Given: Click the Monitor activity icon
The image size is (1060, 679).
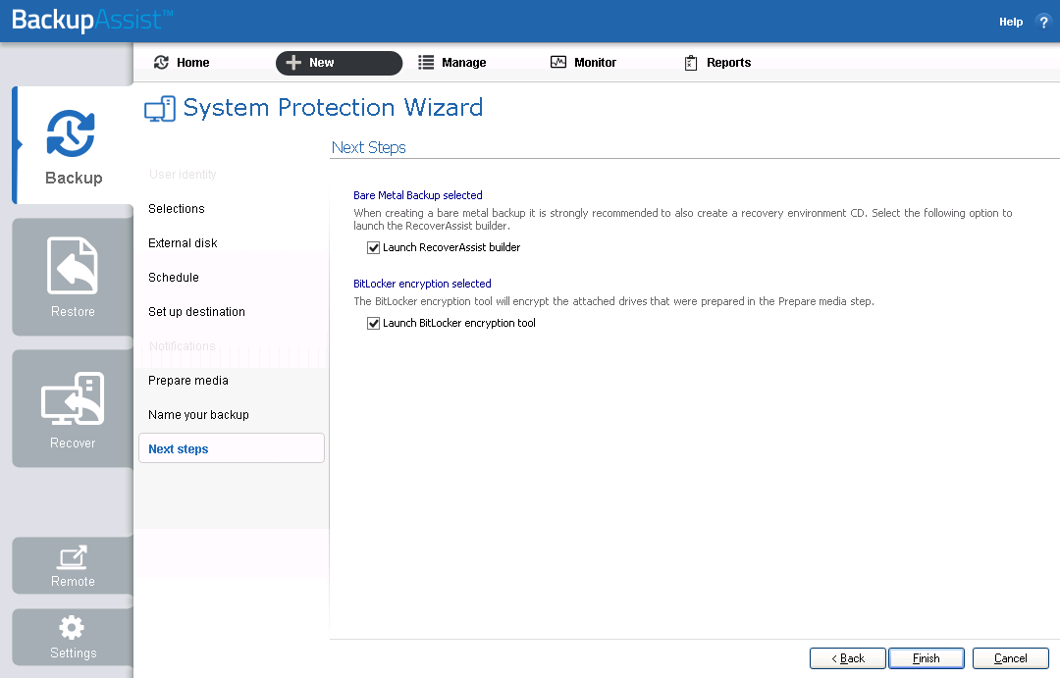Looking at the screenshot, I should 558,62.
